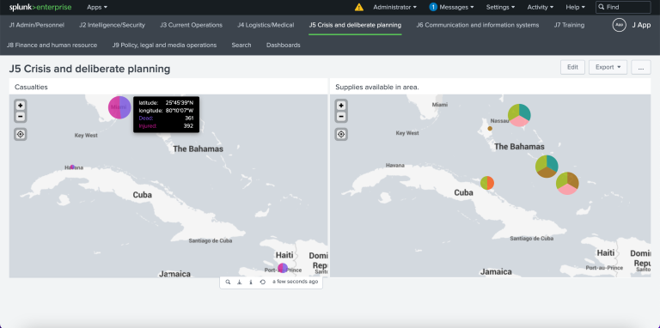The height and width of the screenshot is (328, 660).
Task: Reset Casualties map to original position
Action: pos(21,135)
